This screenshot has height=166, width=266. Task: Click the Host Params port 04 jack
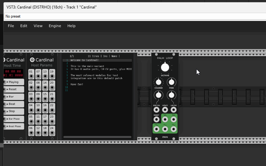click(31, 110)
